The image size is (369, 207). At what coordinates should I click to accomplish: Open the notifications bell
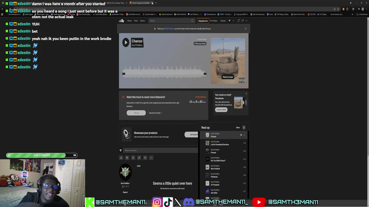[x=238, y=21]
